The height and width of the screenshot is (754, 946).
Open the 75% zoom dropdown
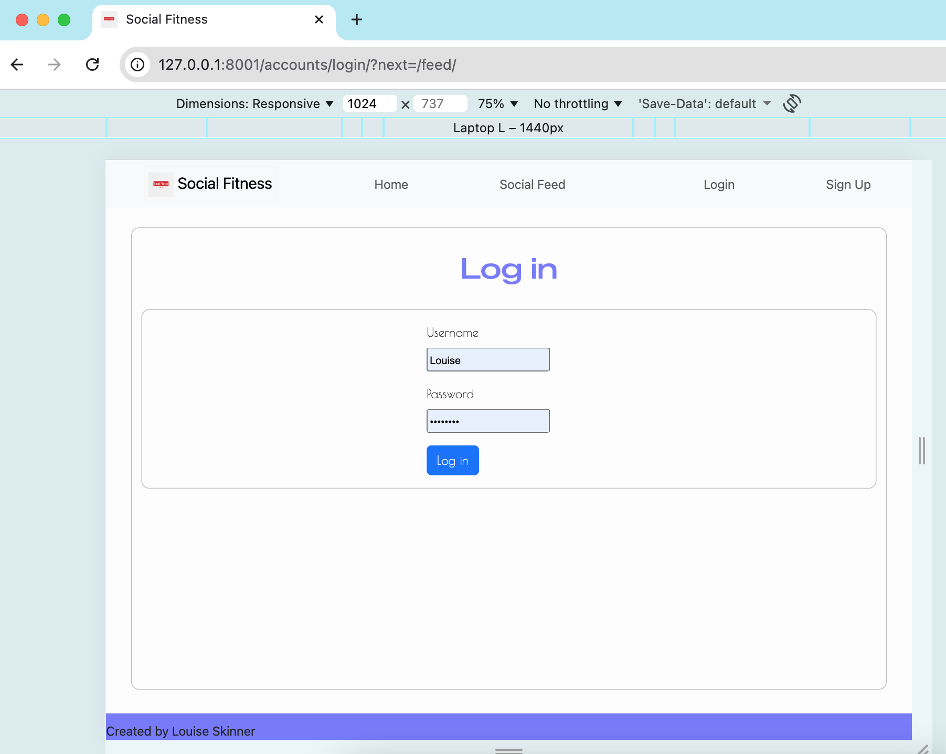coord(496,103)
